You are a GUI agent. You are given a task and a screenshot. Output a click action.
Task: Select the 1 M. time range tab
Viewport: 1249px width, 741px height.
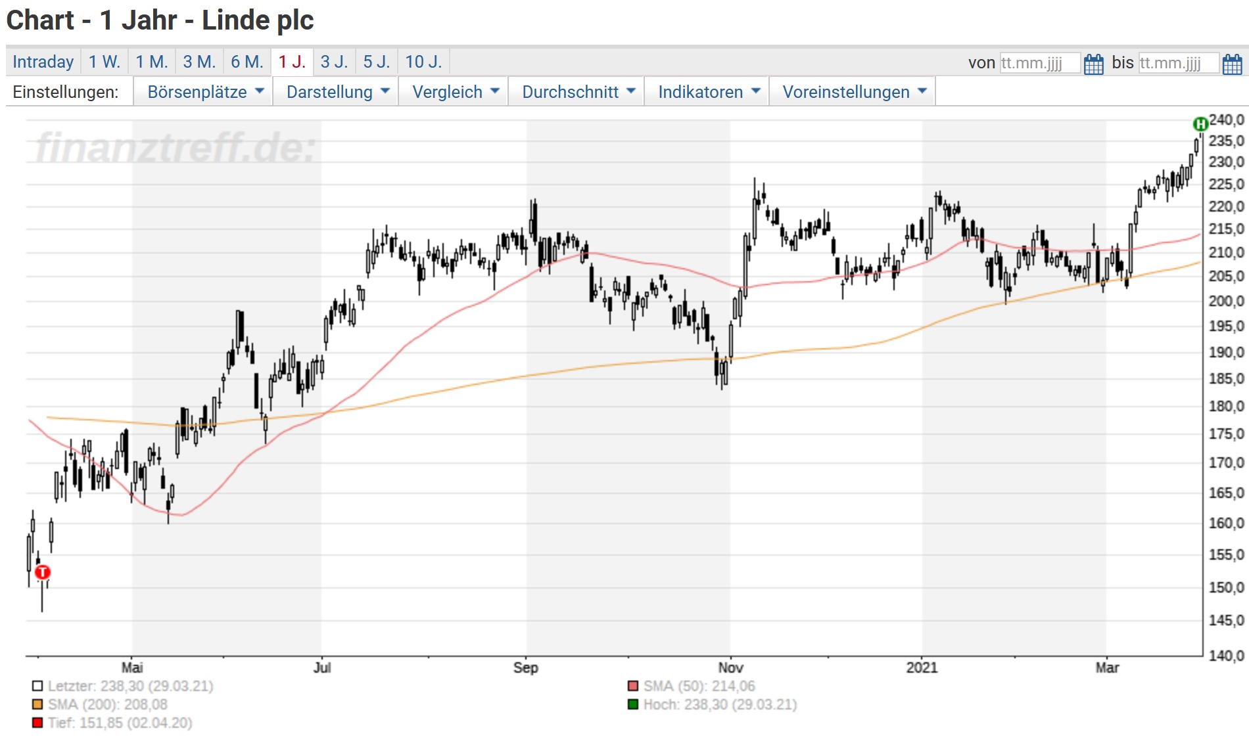tap(152, 62)
